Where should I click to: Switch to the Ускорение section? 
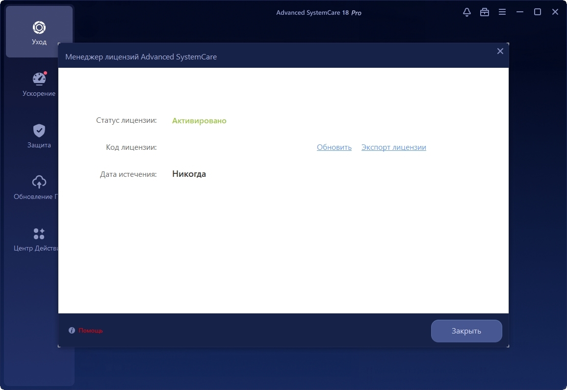39,84
